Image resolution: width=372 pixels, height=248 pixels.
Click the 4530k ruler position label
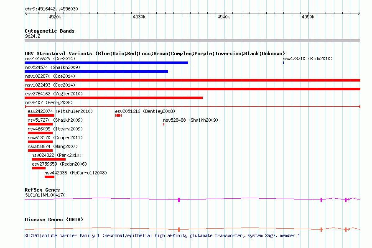click(x=139, y=17)
